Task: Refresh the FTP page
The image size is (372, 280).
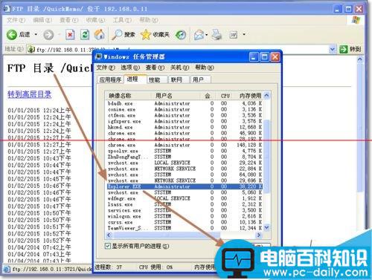Action: [85, 35]
